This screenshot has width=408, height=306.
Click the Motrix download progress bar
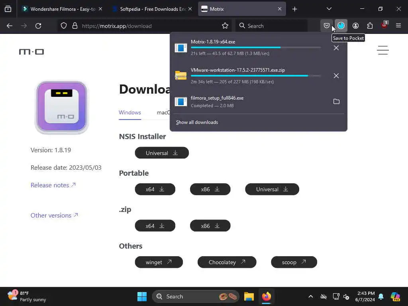point(256,47)
